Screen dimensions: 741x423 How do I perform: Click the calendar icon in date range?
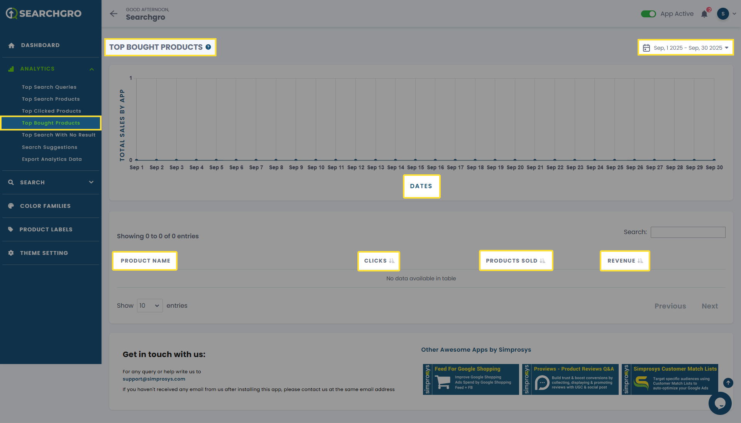click(646, 48)
